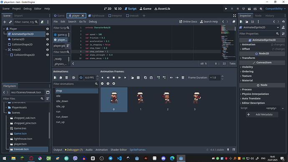Open Online Docs link
The image size is (288, 162).
coord(188,22)
